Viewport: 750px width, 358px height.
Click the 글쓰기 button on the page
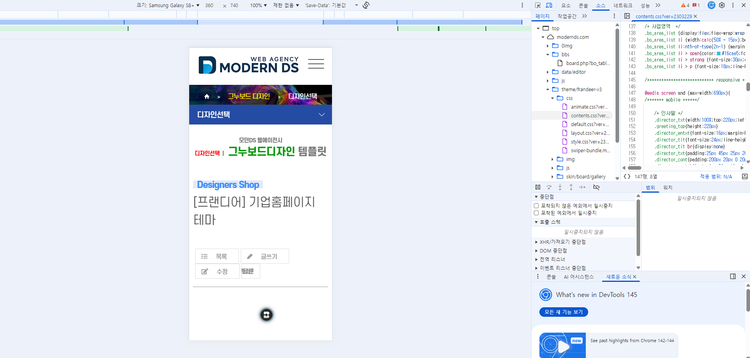tap(265, 257)
